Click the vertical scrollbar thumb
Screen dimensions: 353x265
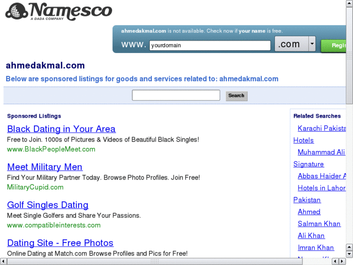click(x=350, y=55)
